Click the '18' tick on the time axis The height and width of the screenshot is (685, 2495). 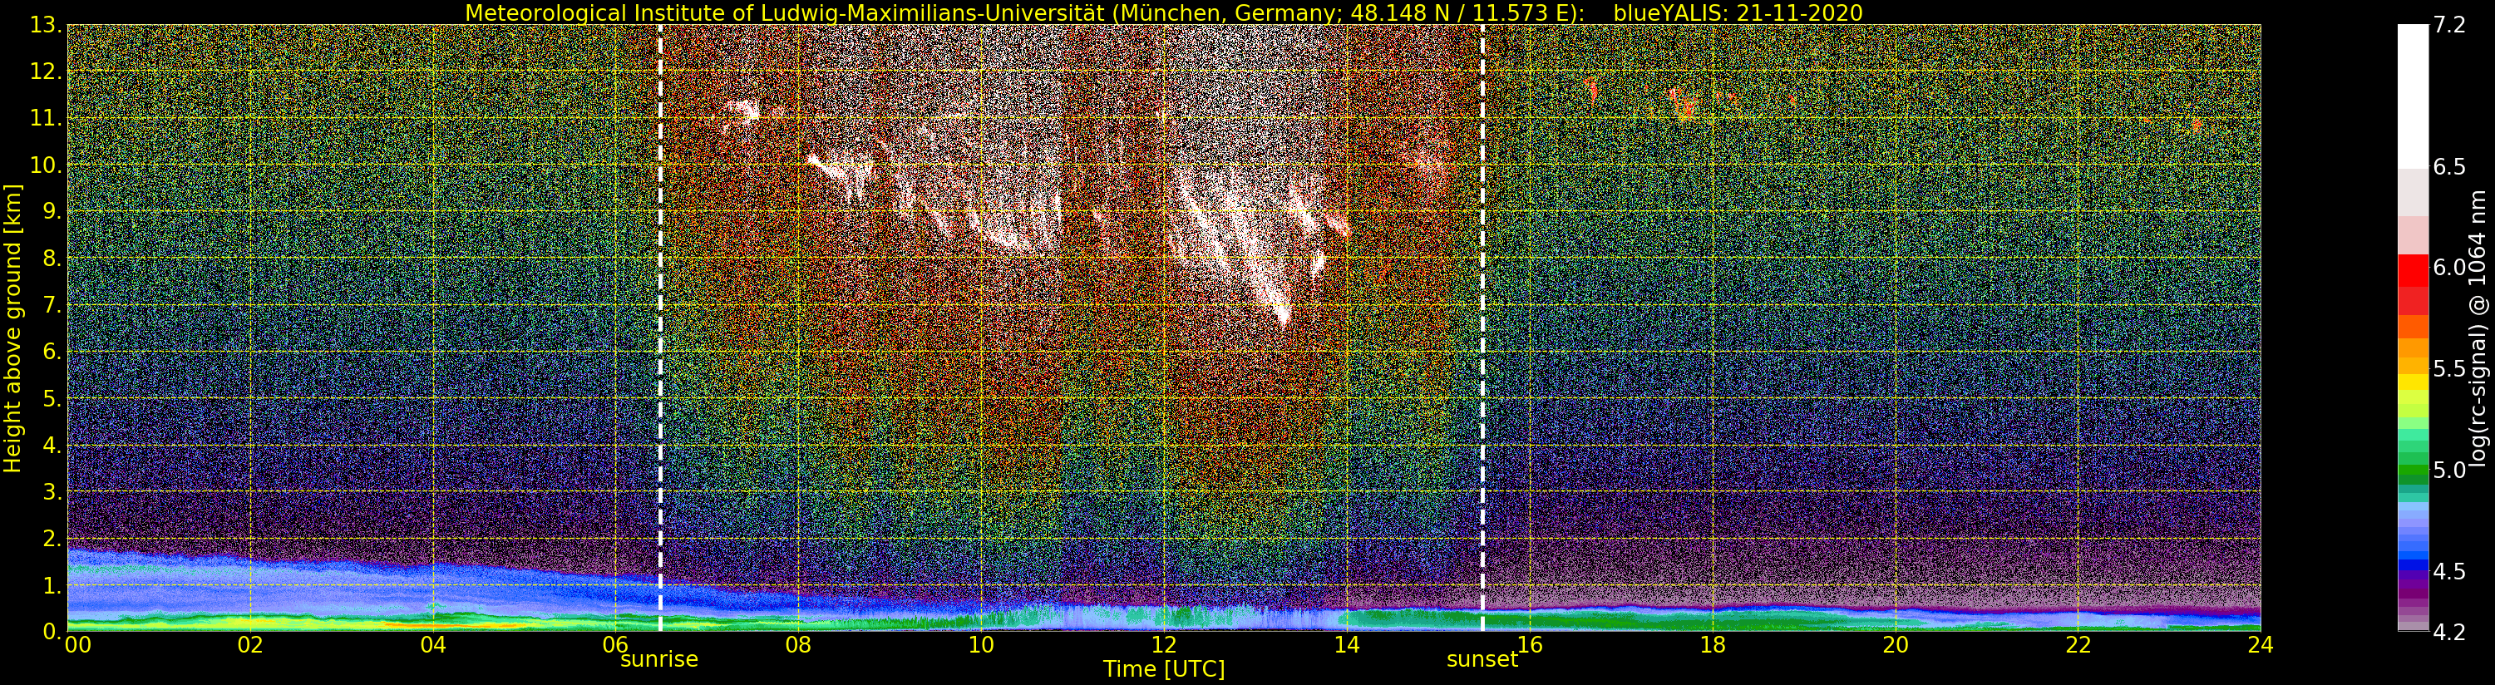click(x=1713, y=645)
